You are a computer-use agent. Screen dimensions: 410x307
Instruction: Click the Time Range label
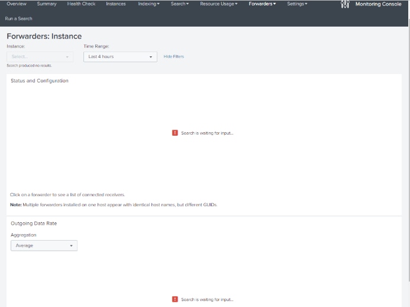click(x=96, y=46)
